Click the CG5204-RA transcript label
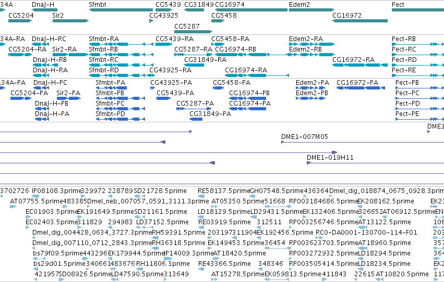Viewport: 444px width, 282px height. (28, 49)
